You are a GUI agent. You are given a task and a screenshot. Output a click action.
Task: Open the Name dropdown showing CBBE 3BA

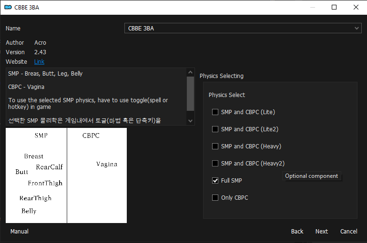point(243,28)
